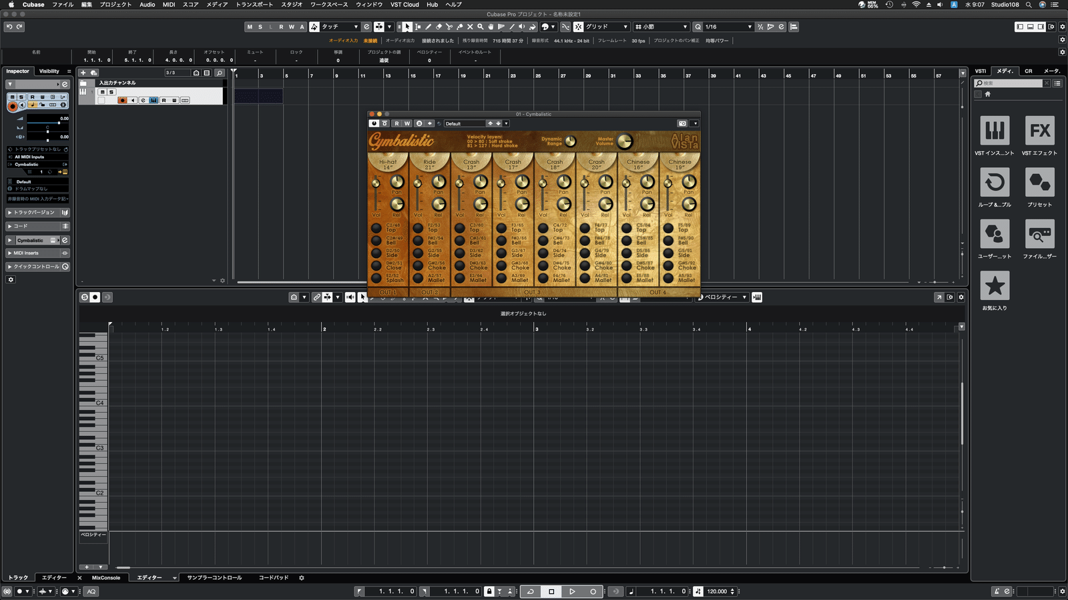The height and width of the screenshot is (600, 1068).
Task: Open snap type グリッド dropdown
Action: 607,27
